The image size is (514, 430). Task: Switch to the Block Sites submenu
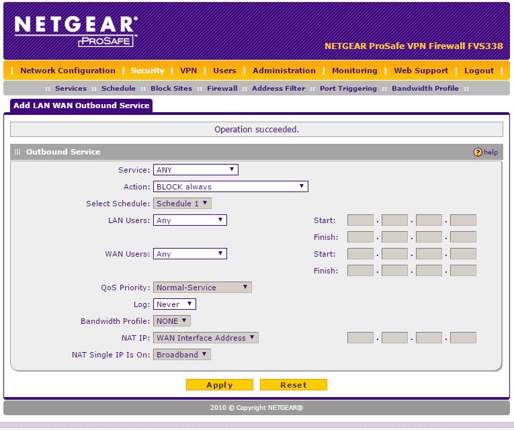point(171,89)
